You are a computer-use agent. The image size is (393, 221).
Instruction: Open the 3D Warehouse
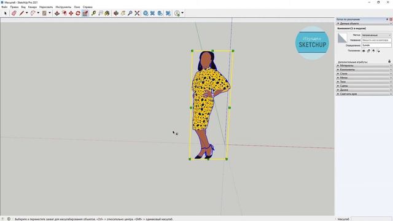[146, 14]
